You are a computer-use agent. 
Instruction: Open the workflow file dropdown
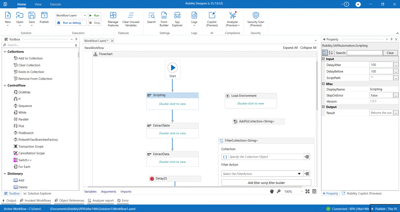pyautogui.click(x=85, y=15)
